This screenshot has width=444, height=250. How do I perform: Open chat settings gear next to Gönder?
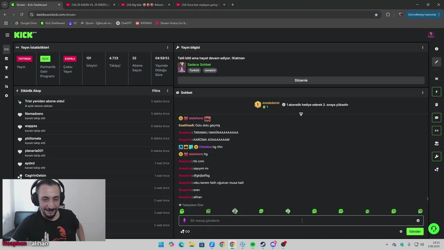[x=401, y=232]
